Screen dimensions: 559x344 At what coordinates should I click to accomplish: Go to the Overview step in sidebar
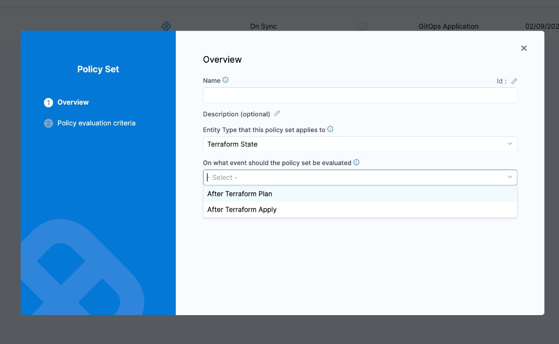[73, 102]
